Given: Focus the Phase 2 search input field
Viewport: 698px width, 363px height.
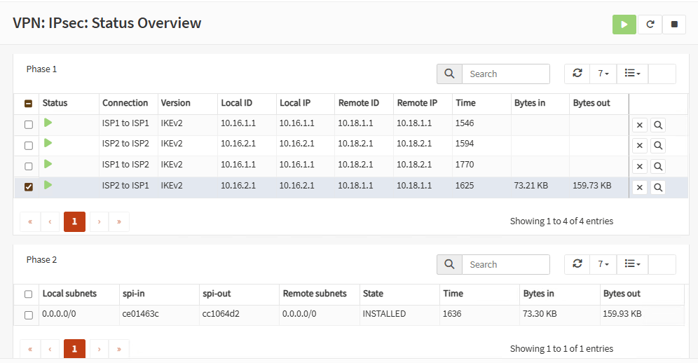Looking at the screenshot, I should 506,264.
